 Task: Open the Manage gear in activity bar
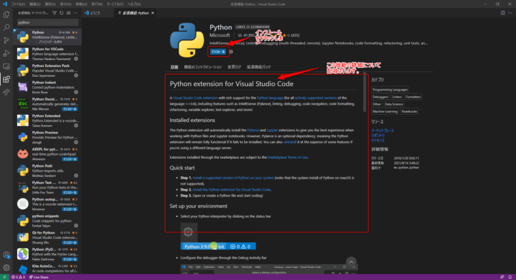pyautogui.click(x=6, y=267)
